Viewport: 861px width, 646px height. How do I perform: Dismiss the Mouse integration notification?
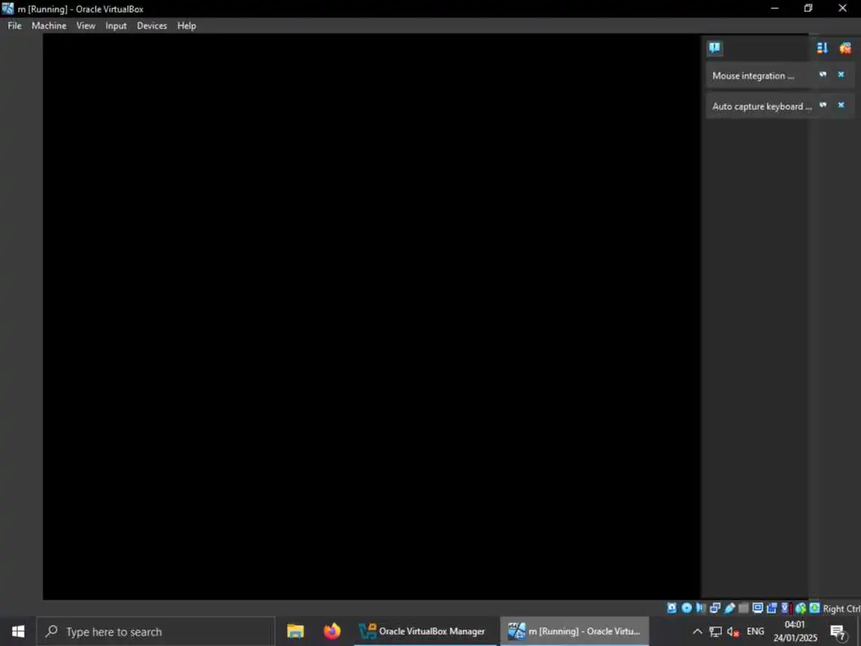pos(841,75)
